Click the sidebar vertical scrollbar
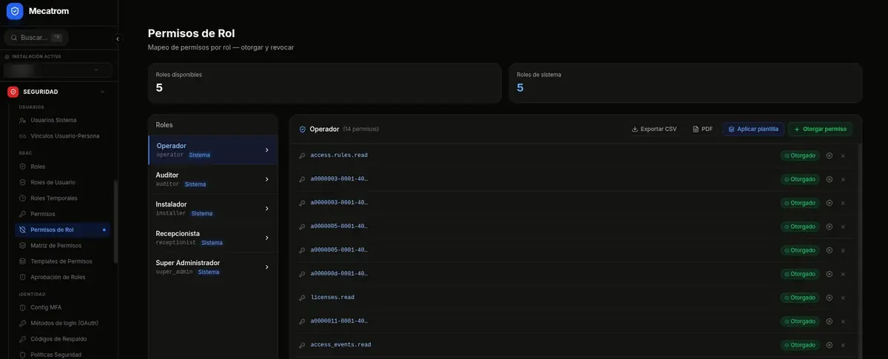Screen dimensions: 888x359 115,222
